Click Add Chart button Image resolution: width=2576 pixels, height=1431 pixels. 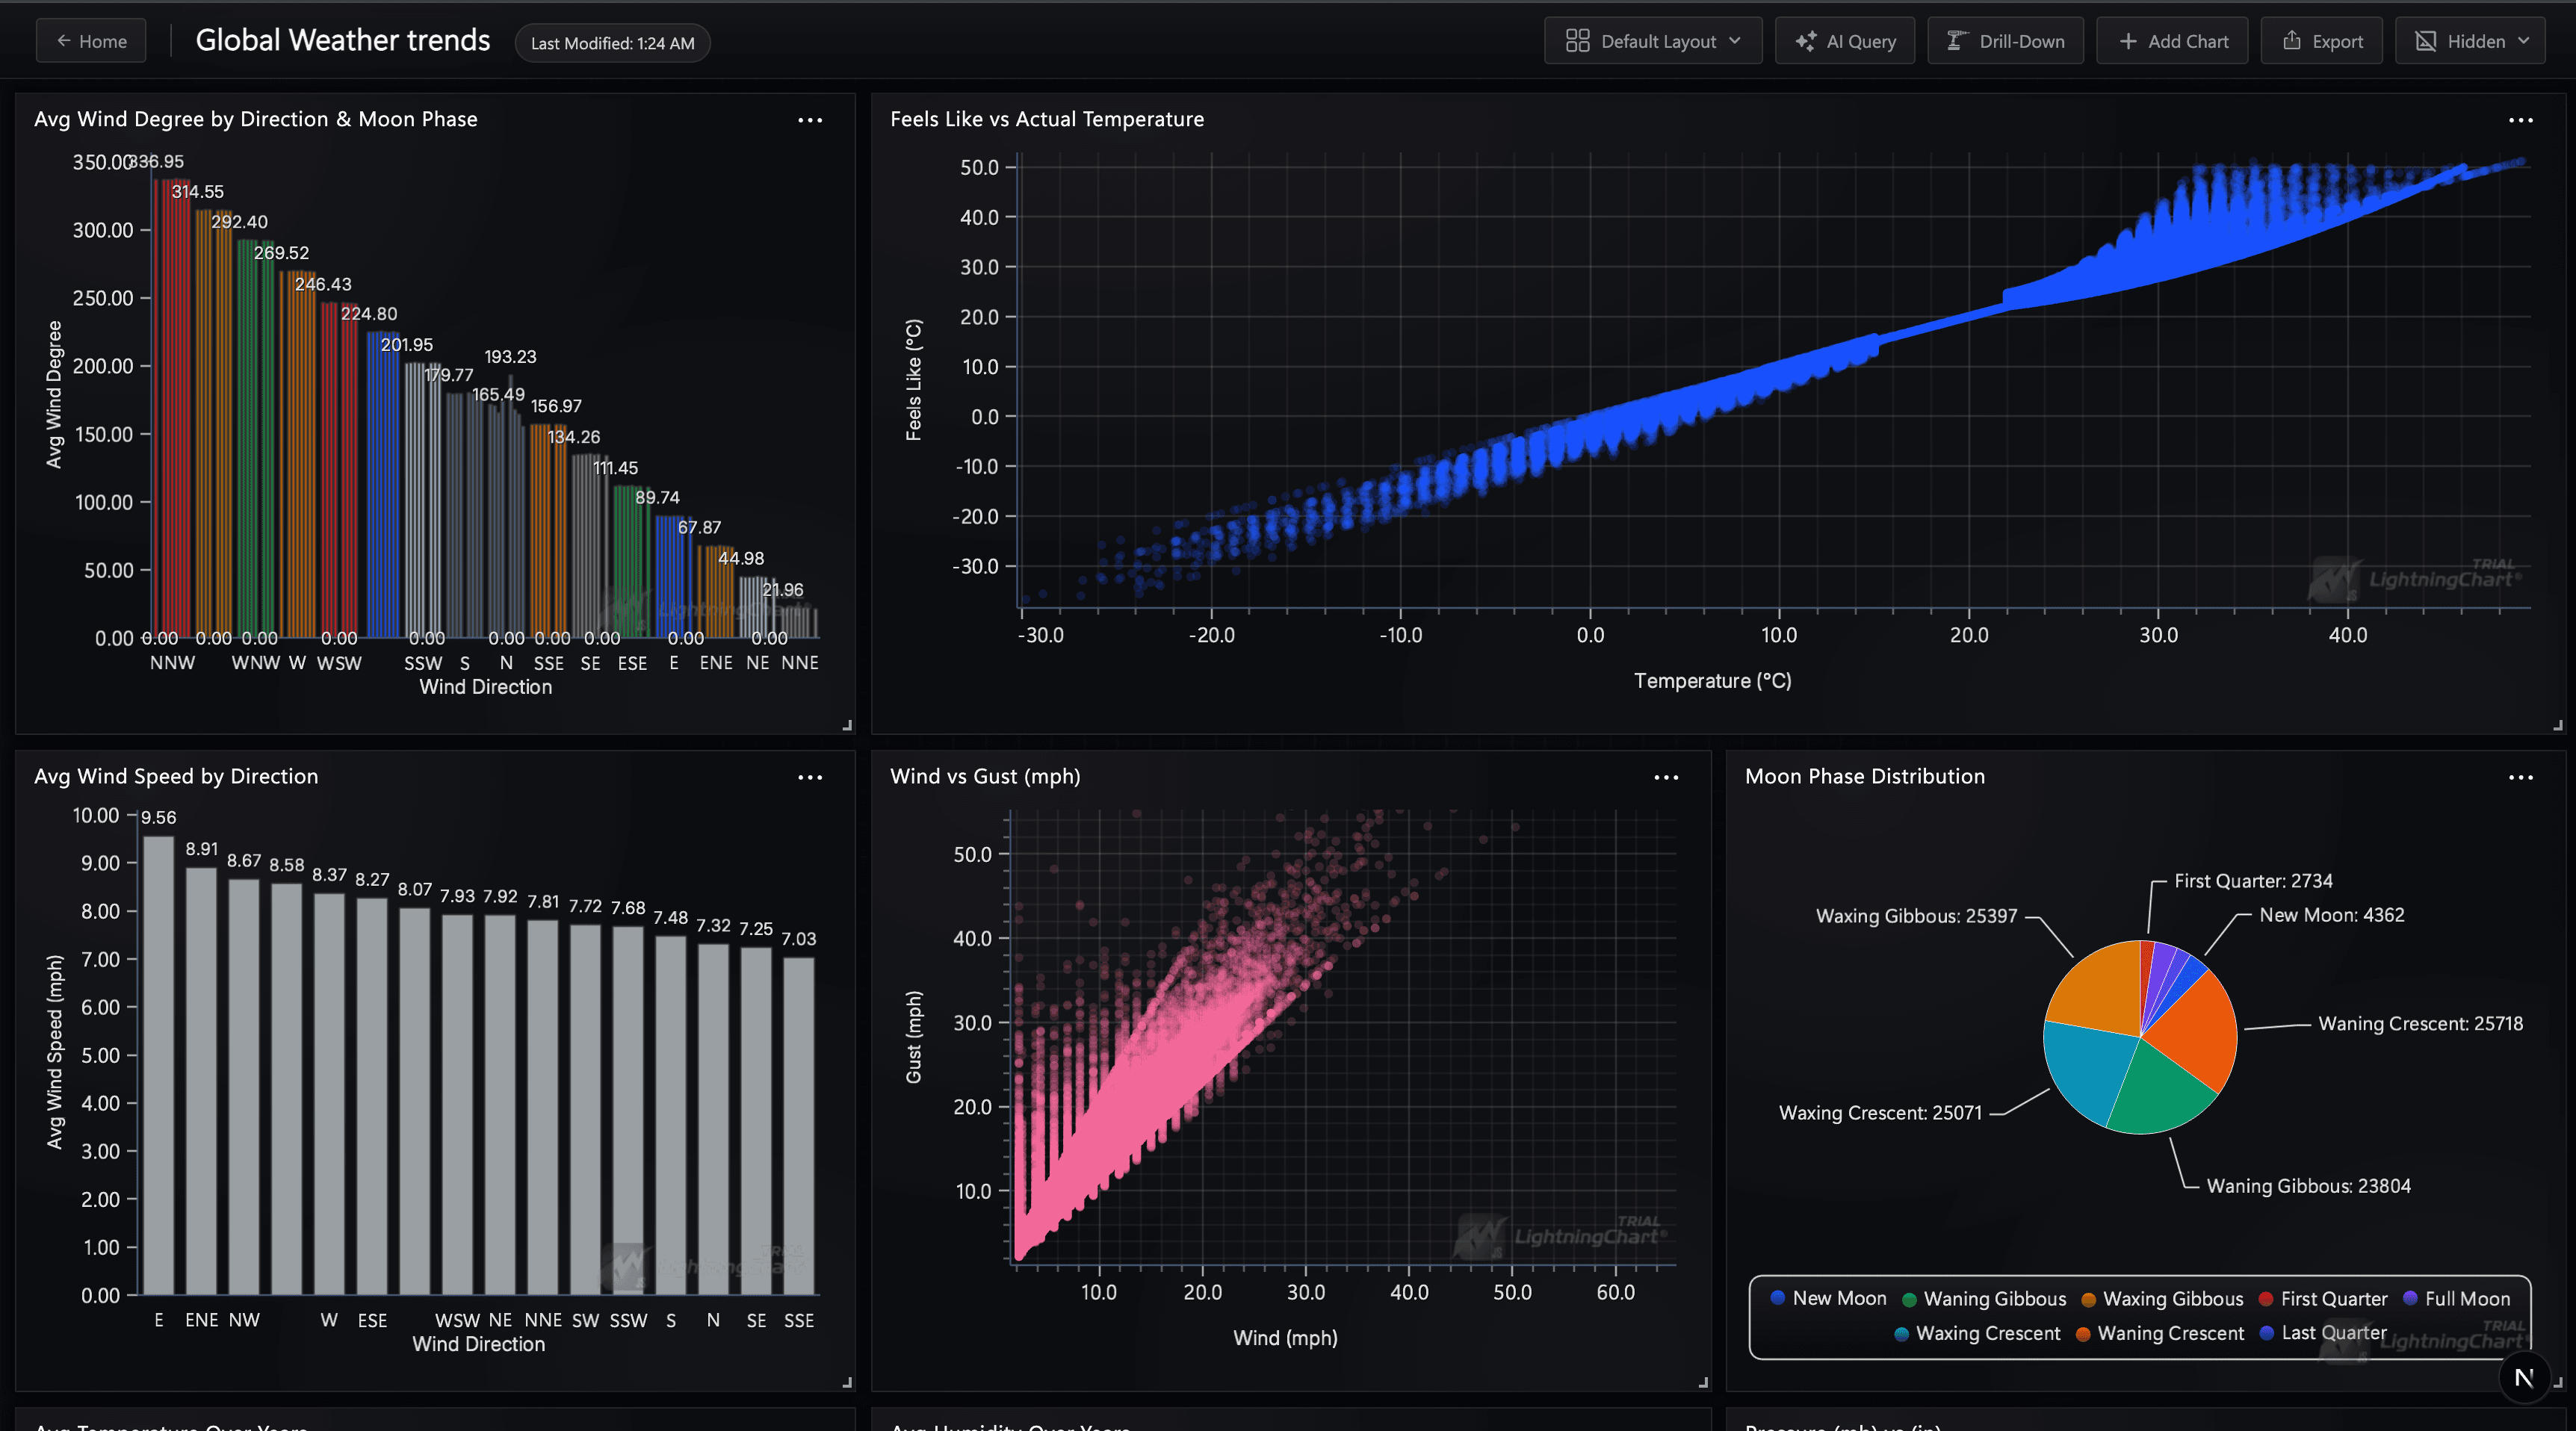pyautogui.click(x=2171, y=41)
